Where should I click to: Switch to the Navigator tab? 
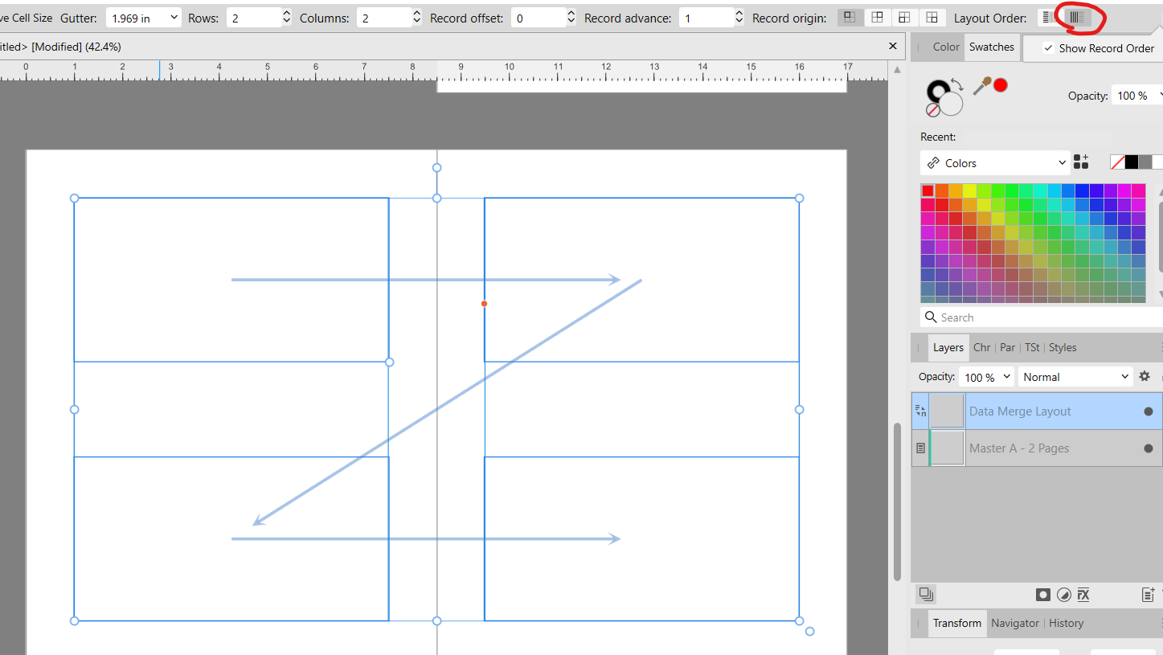click(x=1014, y=623)
